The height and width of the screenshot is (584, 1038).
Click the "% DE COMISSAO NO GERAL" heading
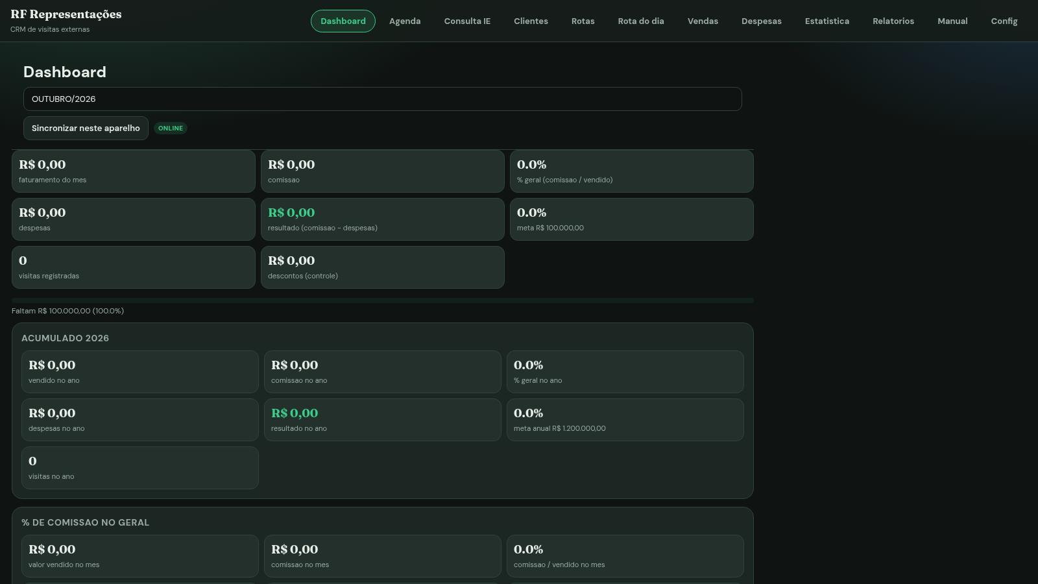[x=85, y=523]
